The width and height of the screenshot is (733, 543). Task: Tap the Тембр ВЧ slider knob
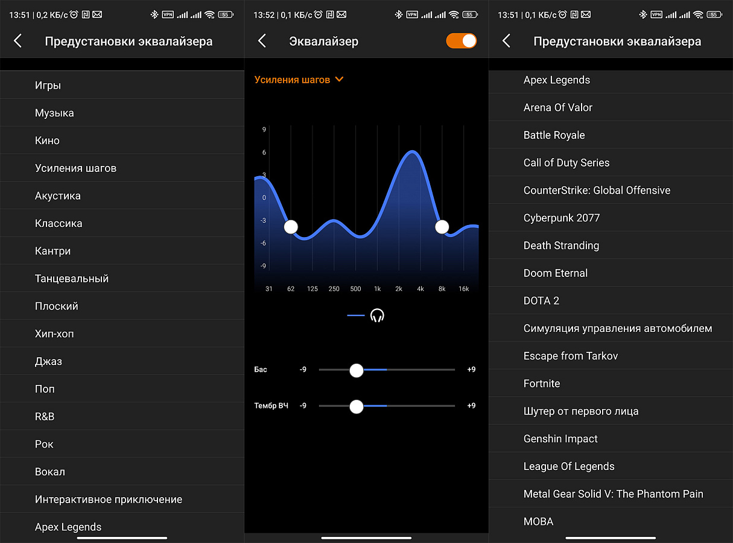point(357,406)
